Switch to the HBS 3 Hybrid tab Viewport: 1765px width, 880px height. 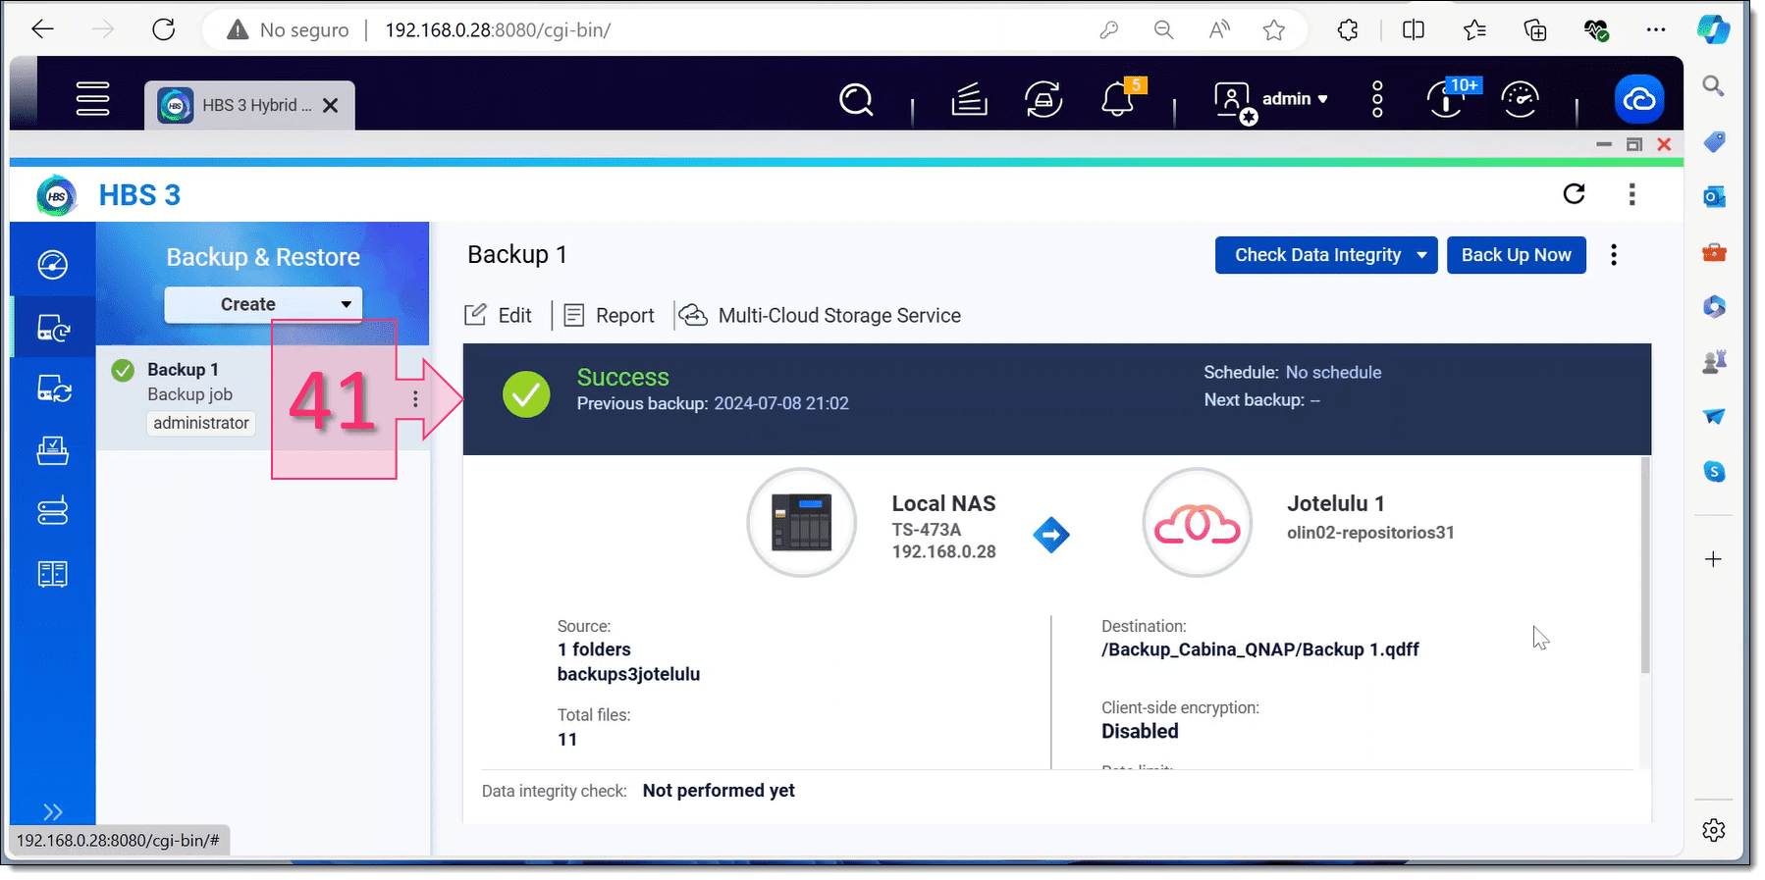[249, 105]
